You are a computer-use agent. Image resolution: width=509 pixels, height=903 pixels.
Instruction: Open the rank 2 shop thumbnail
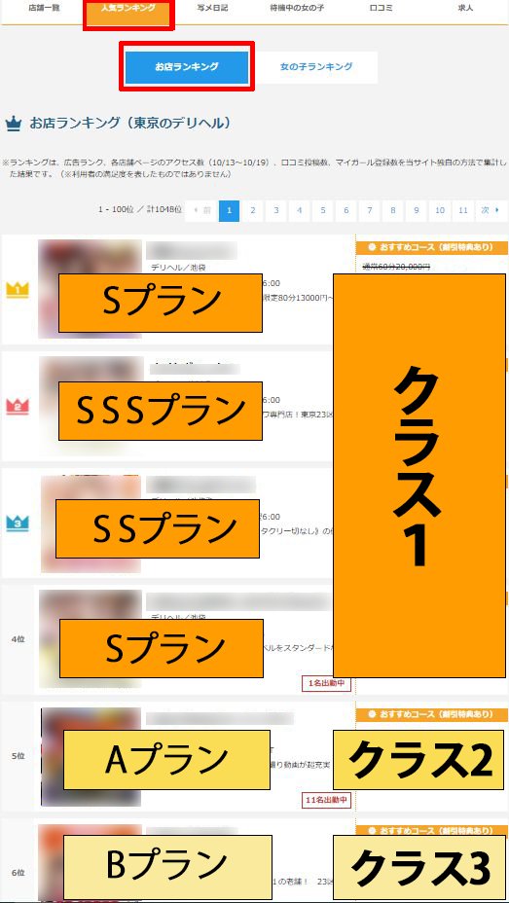click(91, 406)
